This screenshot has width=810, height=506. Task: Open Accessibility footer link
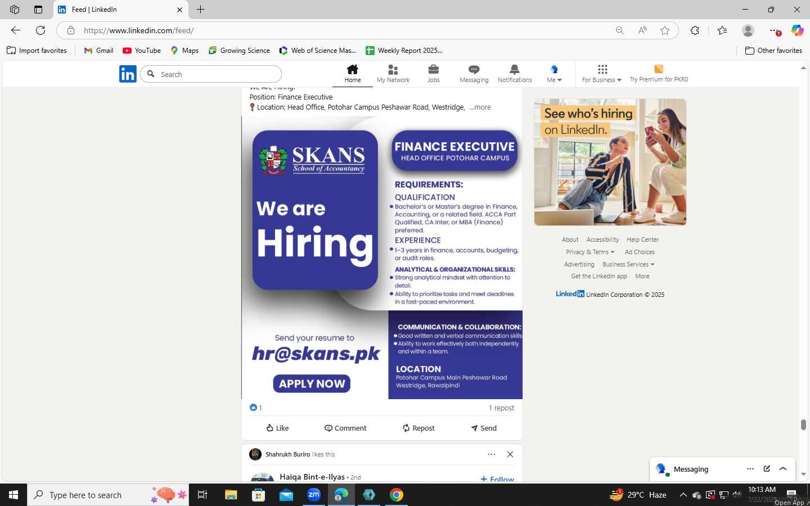602,240
